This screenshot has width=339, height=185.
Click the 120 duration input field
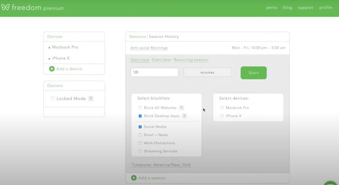click(x=154, y=72)
